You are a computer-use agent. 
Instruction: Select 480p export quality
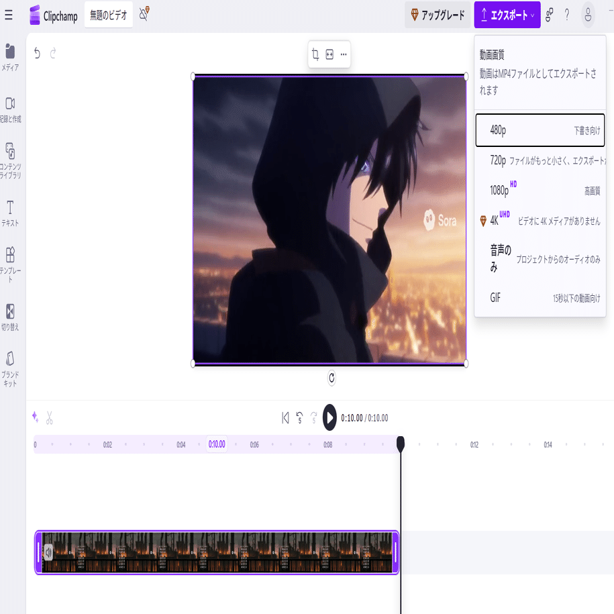coord(540,130)
